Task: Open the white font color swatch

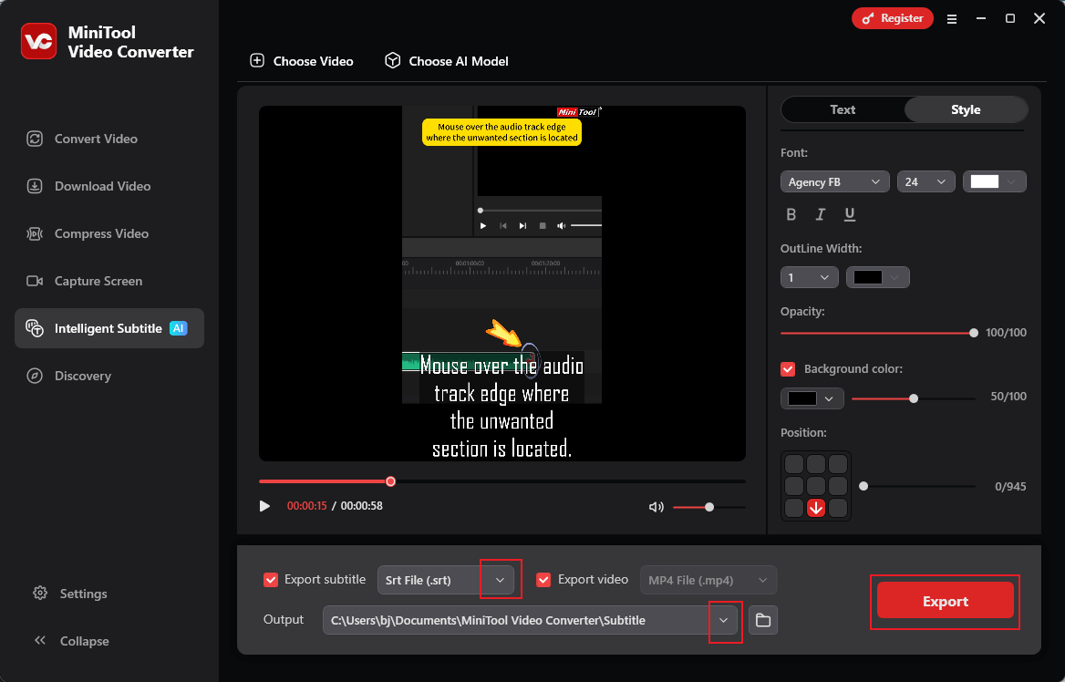Action: point(994,182)
